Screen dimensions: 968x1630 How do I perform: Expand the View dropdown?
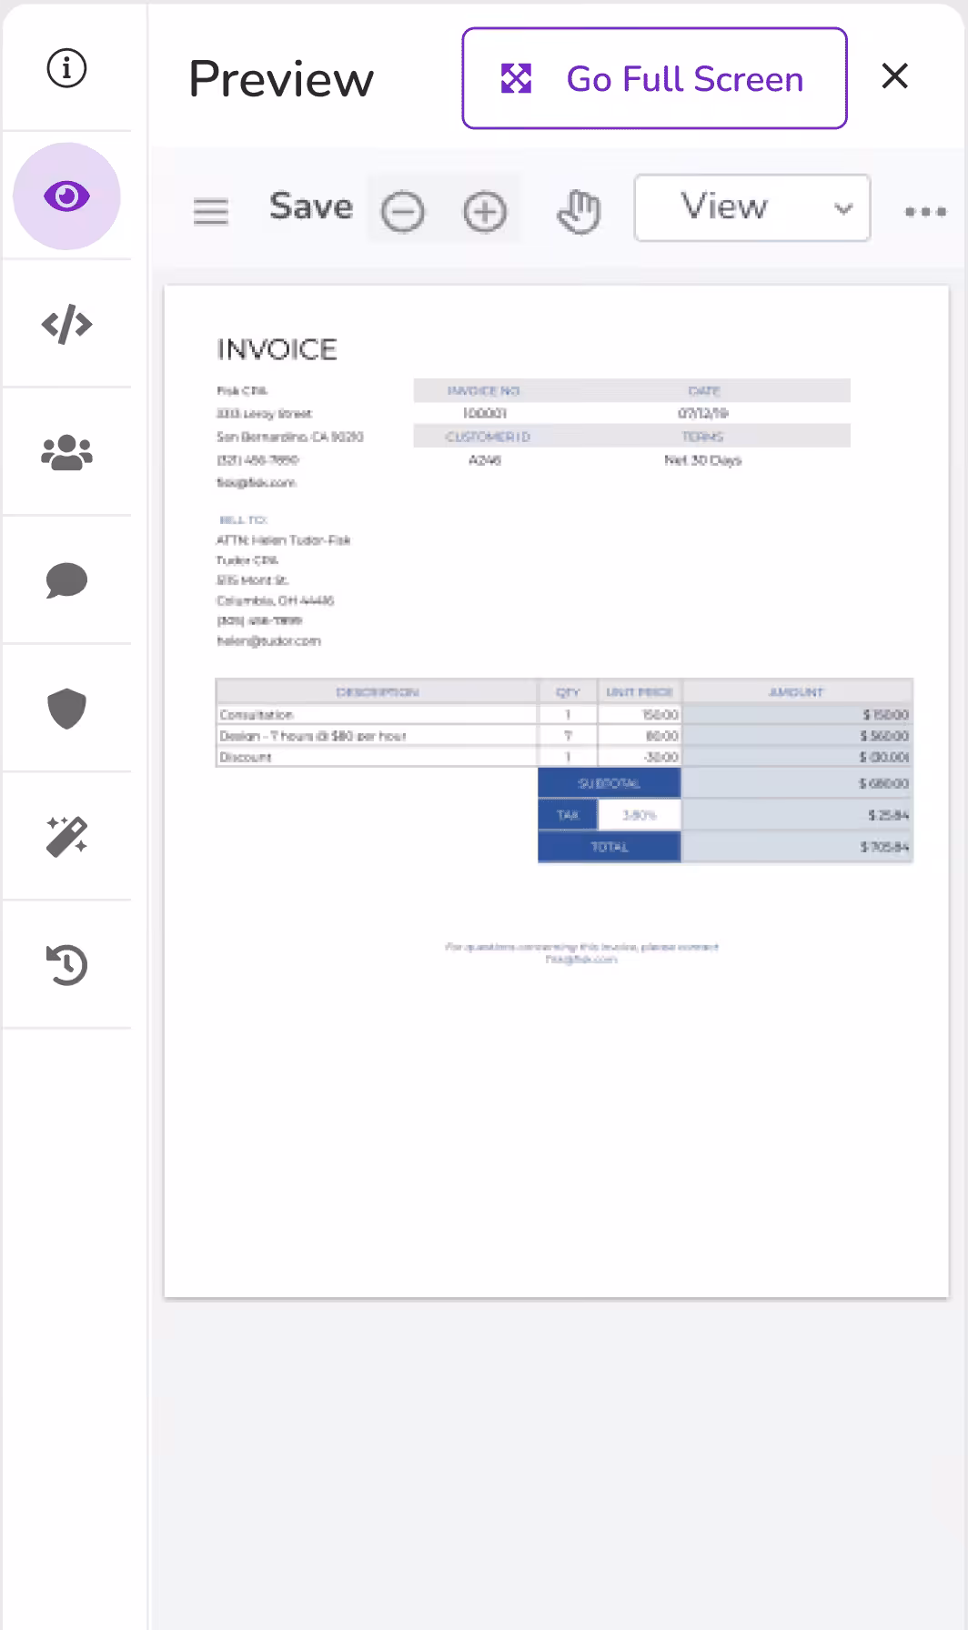pos(751,208)
